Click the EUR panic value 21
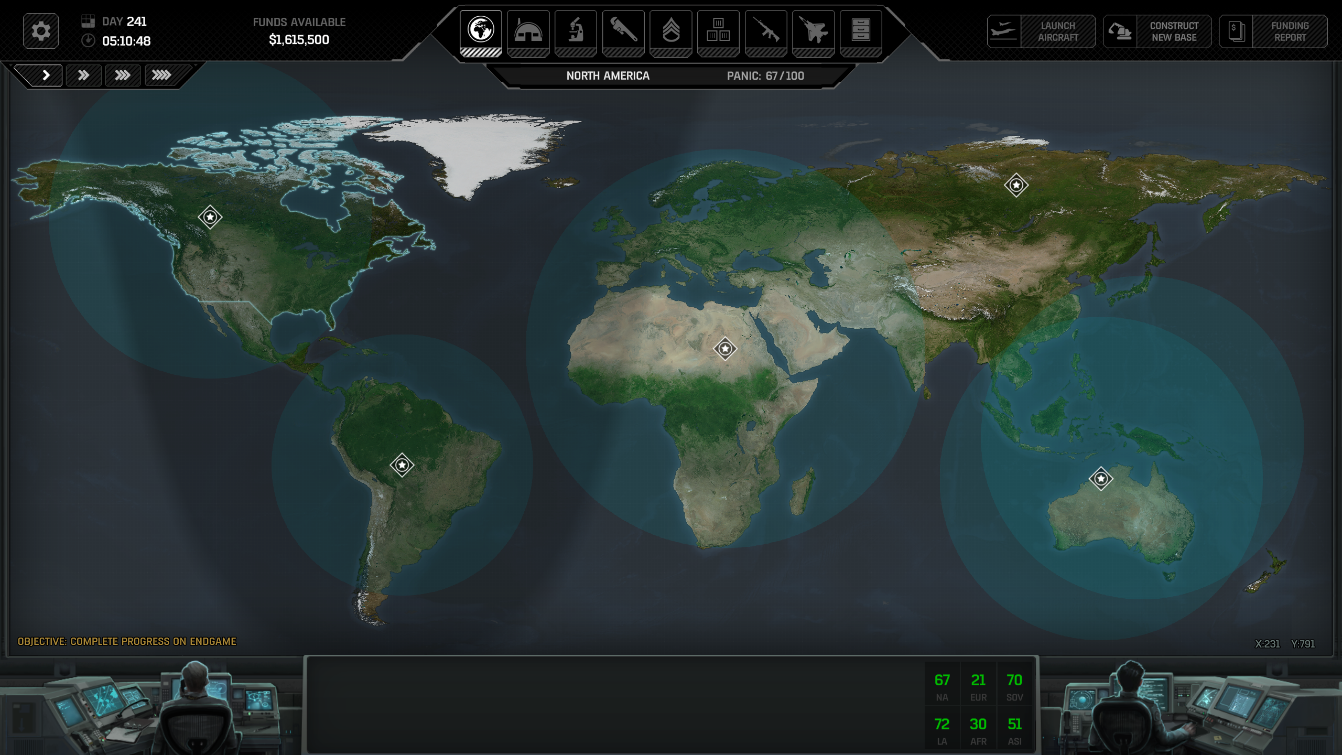The width and height of the screenshot is (1342, 755). [978, 680]
